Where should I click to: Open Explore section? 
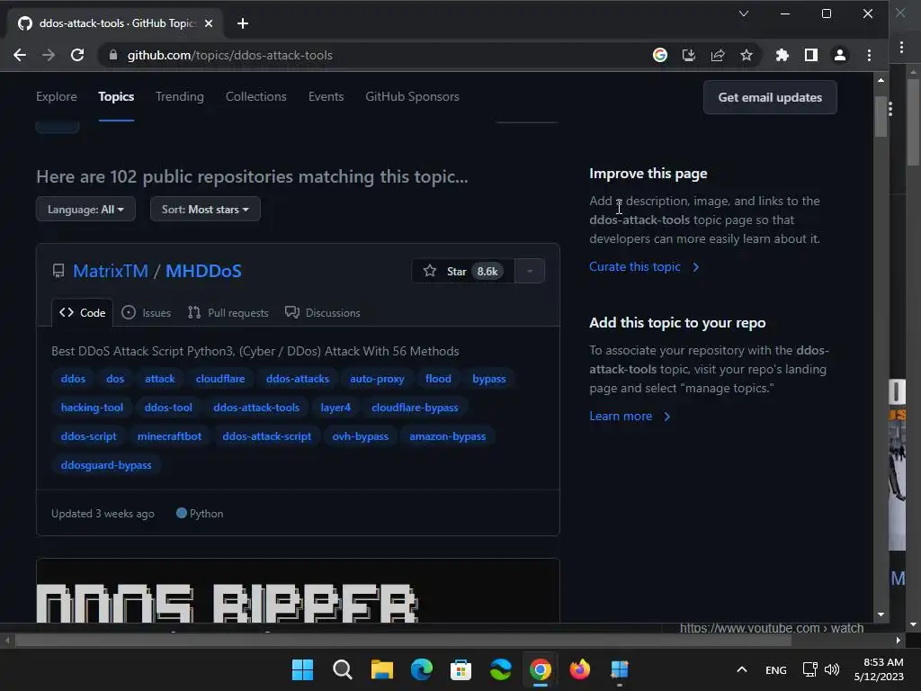coord(57,96)
